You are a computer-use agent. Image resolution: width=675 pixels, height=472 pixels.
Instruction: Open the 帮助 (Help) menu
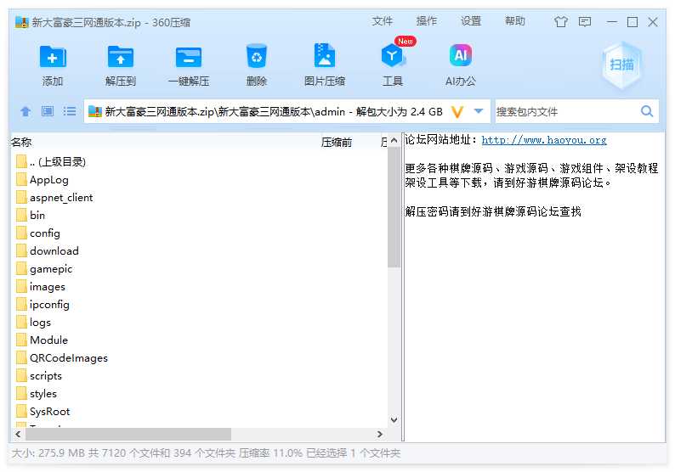515,21
